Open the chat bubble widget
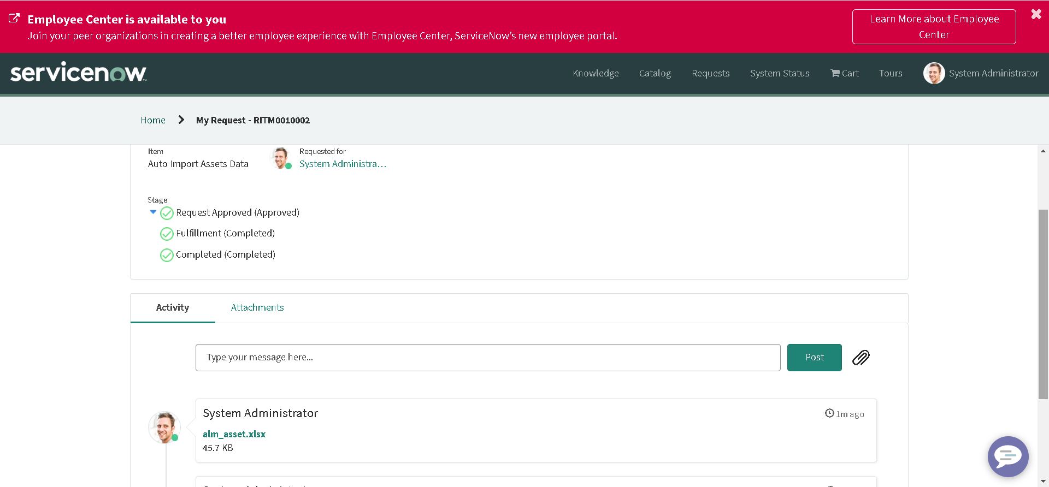 click(1008, 457)
